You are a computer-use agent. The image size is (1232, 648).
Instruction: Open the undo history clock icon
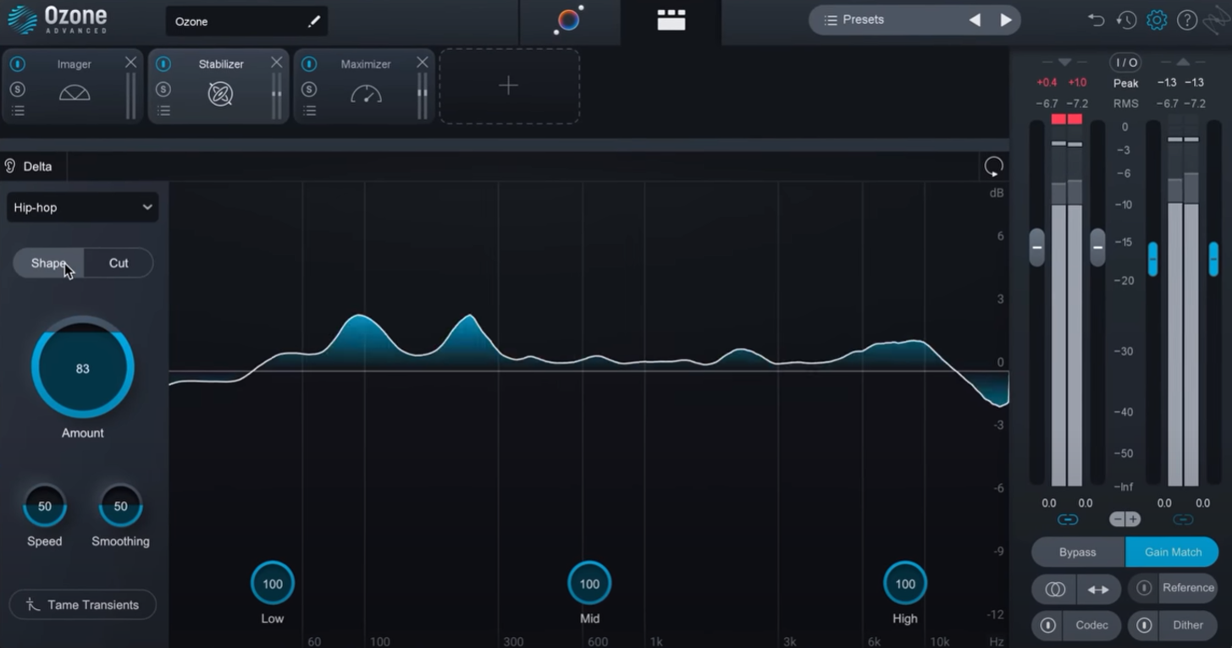click(x=1126, y=20)
